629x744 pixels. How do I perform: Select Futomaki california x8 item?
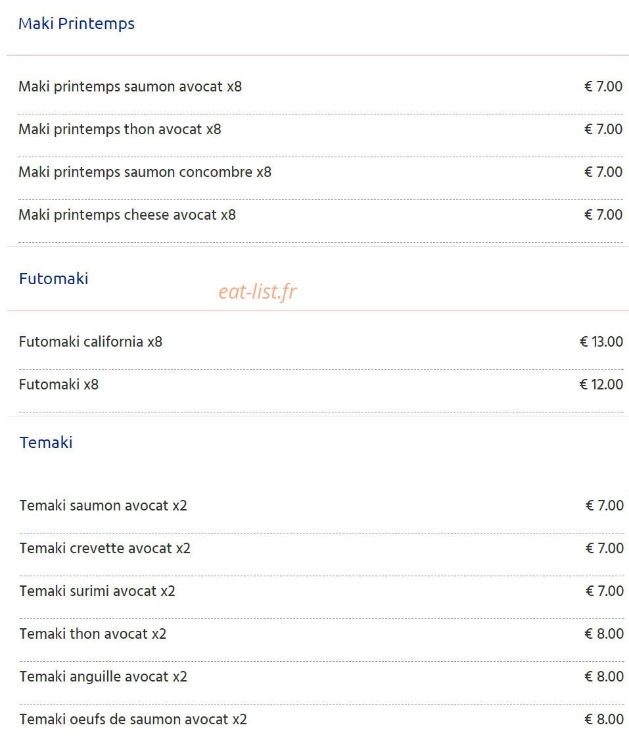[x=91, y=341]
